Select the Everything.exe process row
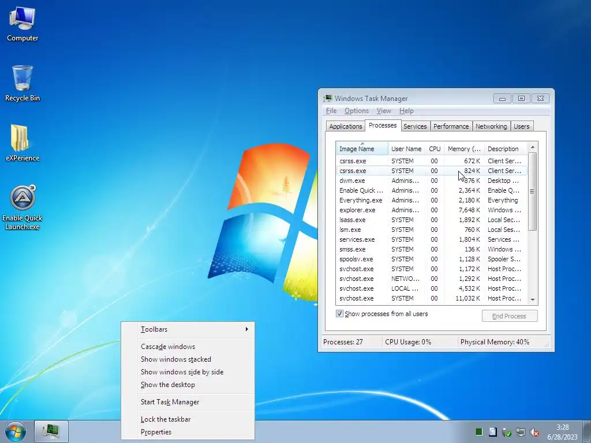This screenshot has width=591, height=443. point(432,200)
